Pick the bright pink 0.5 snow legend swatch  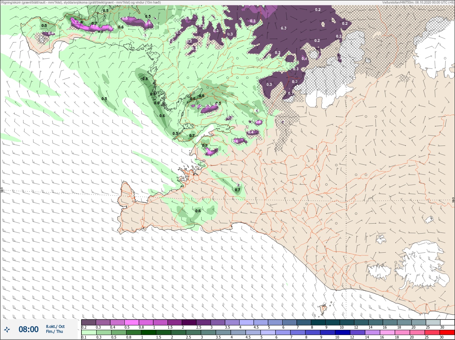132,322
